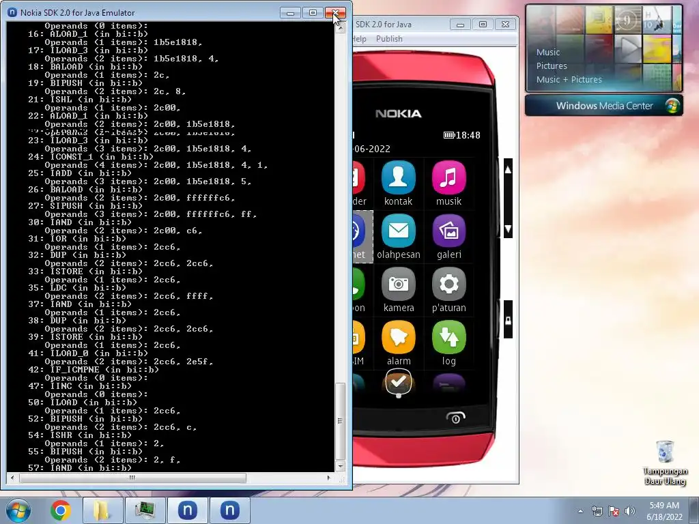
Task: Open Action Center flag icon
Action: 614,511
